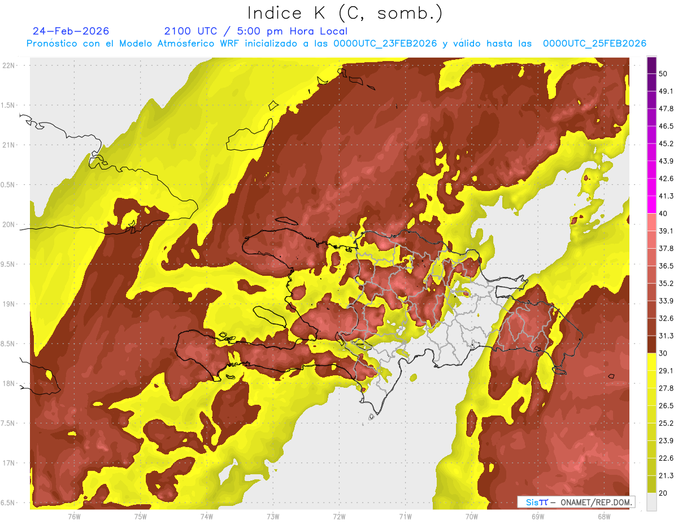The image size is (678, 524).
Task: Click the "18N" latitude label
Action: (9, 384)
